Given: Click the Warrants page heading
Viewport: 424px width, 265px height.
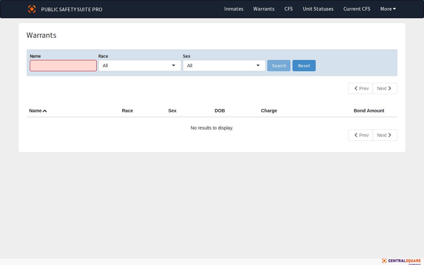Looking at the screenshot, I should [x=41, y=35].
